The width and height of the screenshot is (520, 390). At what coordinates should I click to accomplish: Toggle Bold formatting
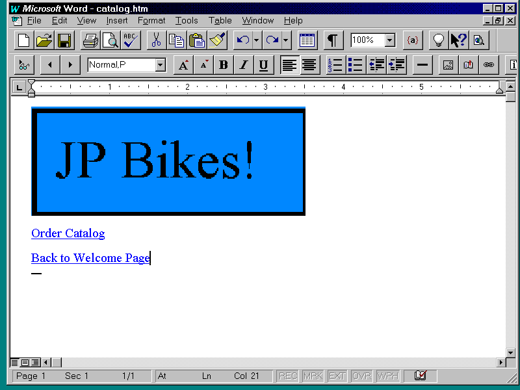pos(224,65)
